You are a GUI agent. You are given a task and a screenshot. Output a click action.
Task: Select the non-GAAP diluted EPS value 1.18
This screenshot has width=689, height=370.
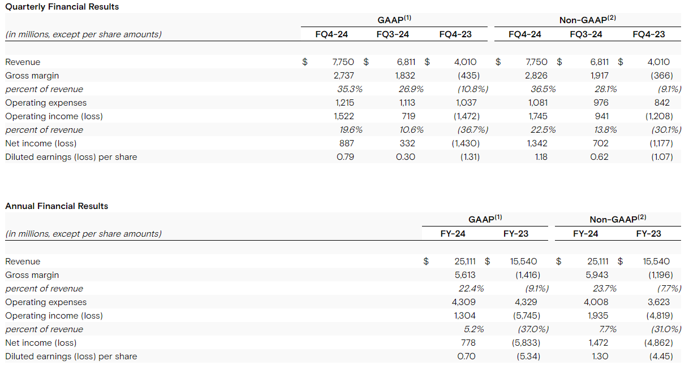pos(541,157)
